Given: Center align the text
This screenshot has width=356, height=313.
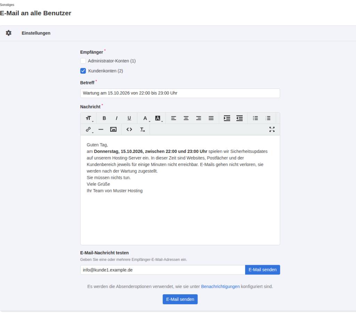Looking at the screenshot, I should (186, 118).
